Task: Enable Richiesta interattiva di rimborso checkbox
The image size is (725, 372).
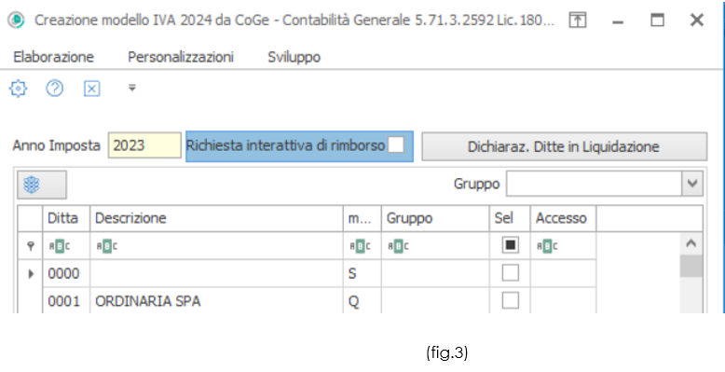Action: click(x=396, y=145)
